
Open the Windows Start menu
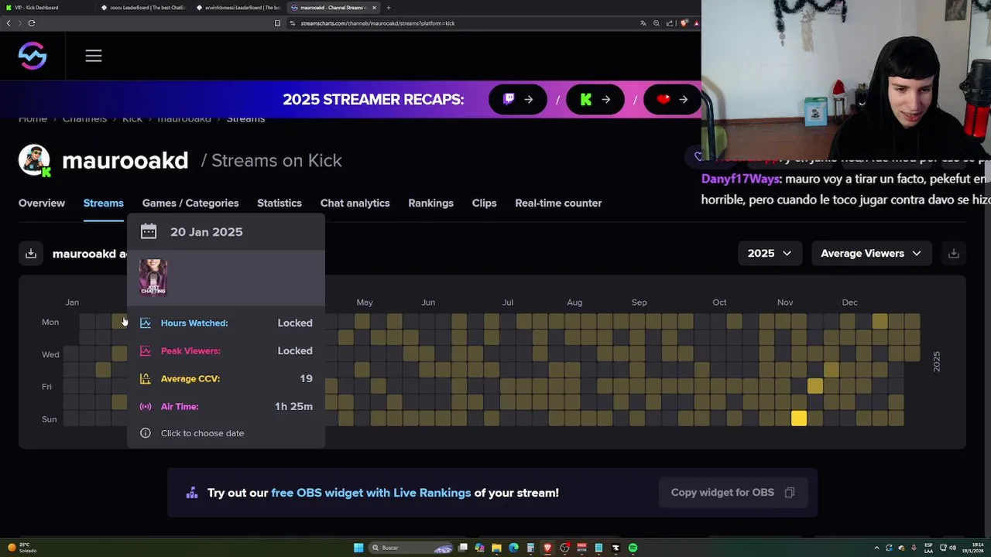click(358, 548)
